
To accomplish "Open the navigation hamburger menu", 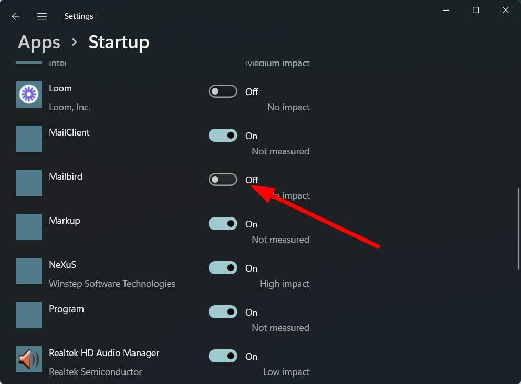I will (x=42, y=16).
